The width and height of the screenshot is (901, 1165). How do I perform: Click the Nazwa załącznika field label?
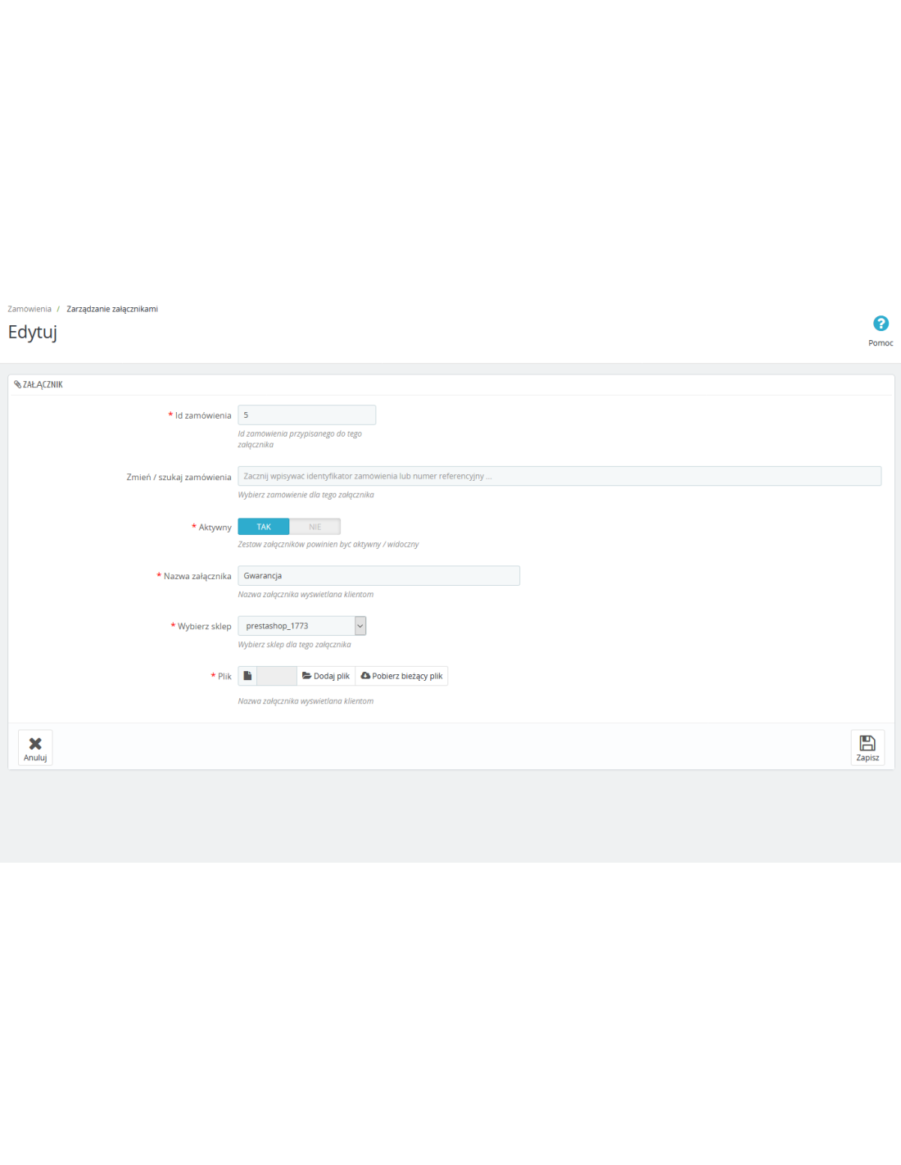(197, 577)
